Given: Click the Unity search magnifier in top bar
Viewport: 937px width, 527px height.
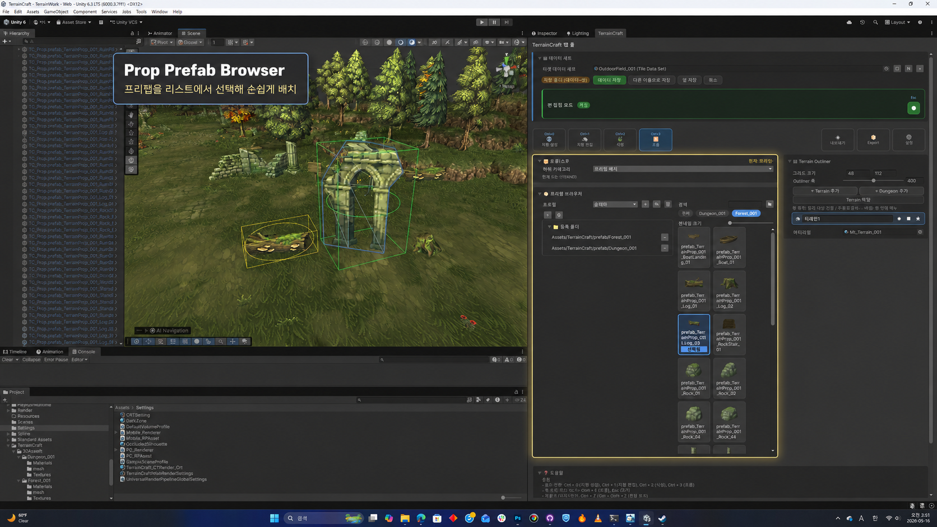Looking at the screenshot, I should 875,22.
